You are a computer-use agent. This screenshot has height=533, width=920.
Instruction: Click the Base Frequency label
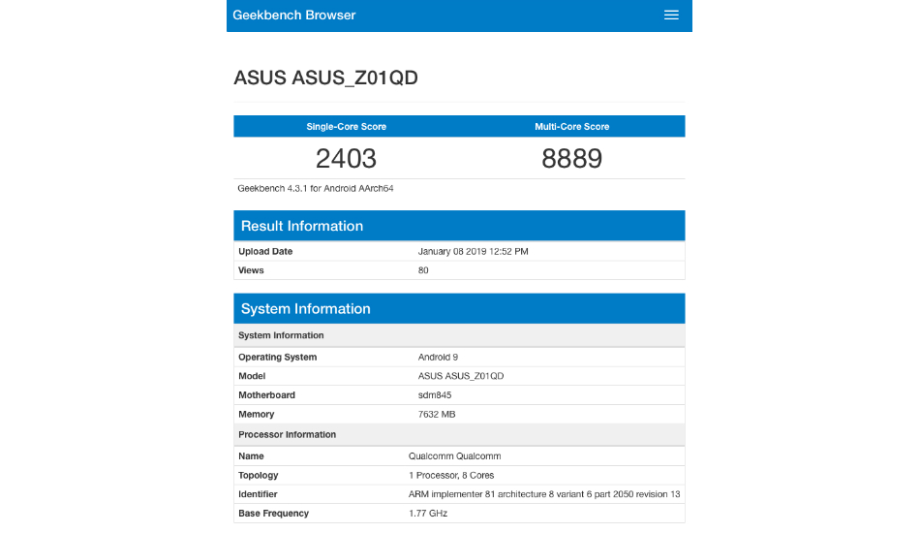tap(273, 514)
